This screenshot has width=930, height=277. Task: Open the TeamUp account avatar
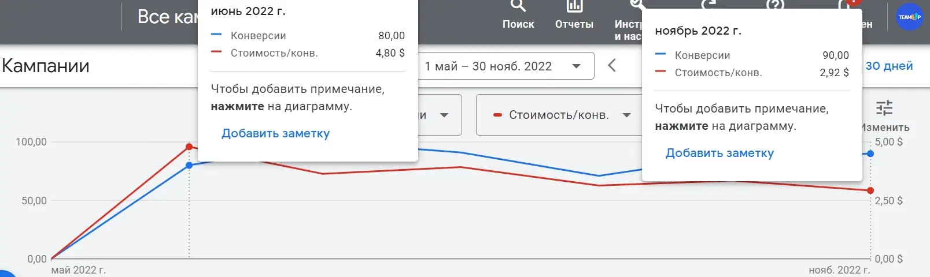point(909,17)
